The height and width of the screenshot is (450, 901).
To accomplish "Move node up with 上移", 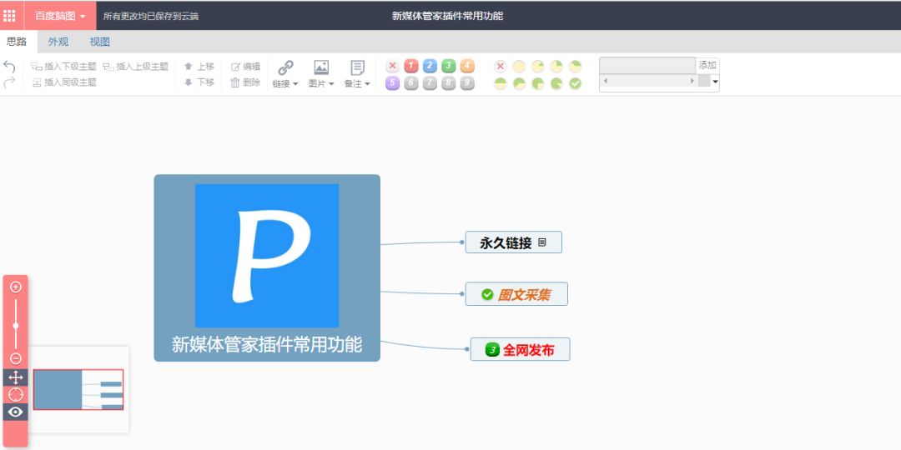I will click(199, 67).
